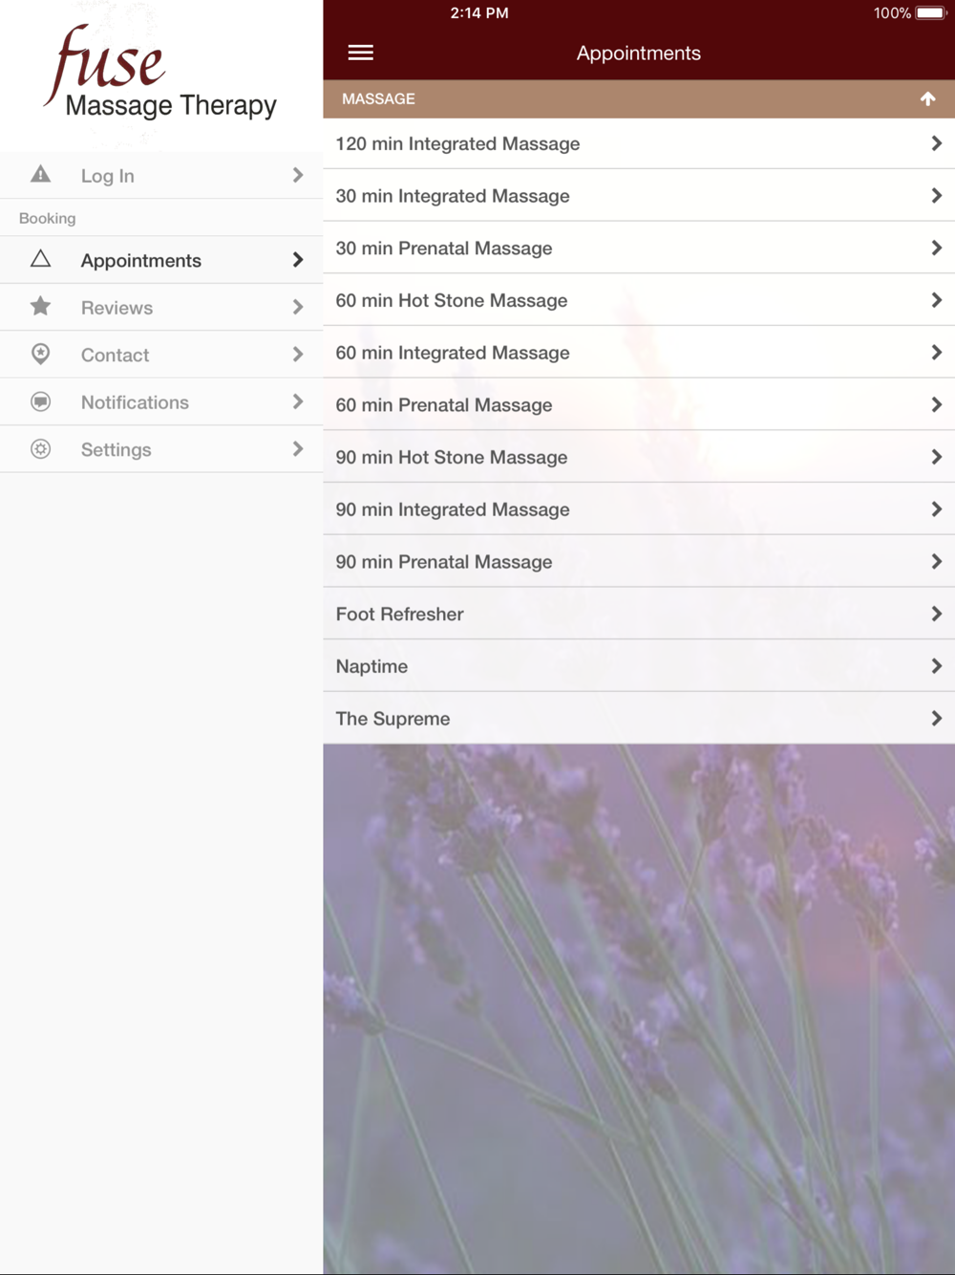Screen dimensions: 955x1275
Task: Pick 90 min Prenatal Massage
Action: (x=639, y=561)
